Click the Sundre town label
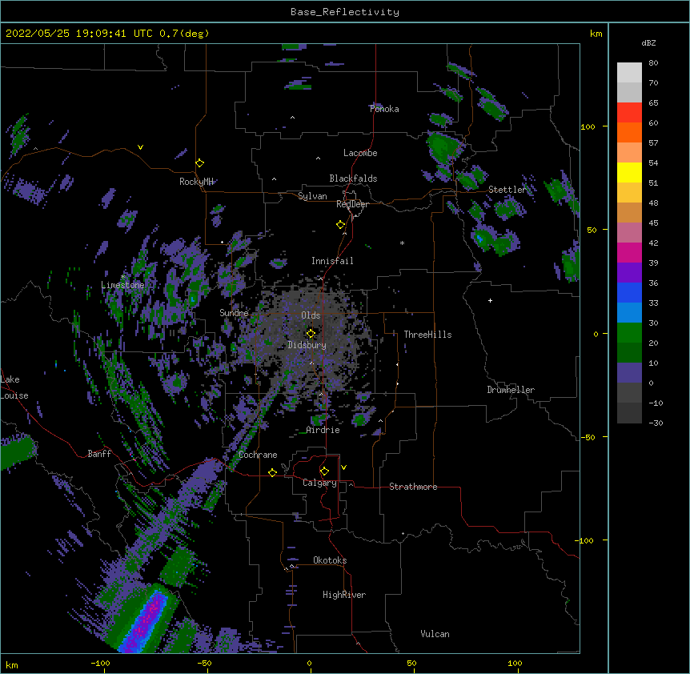Screen dimensions: 690x674 [x=234, y=313]
